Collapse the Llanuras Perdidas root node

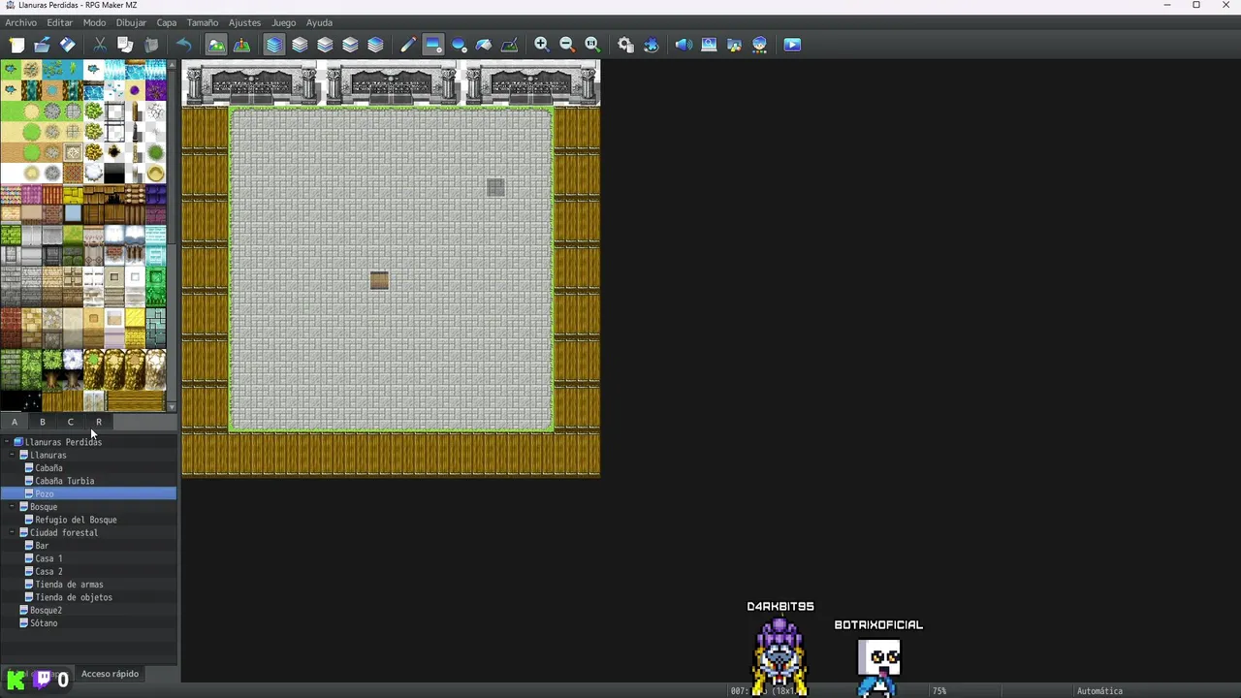7,442
